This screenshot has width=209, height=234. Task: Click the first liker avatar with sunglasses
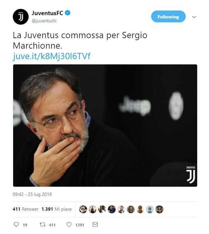point(83,209)
